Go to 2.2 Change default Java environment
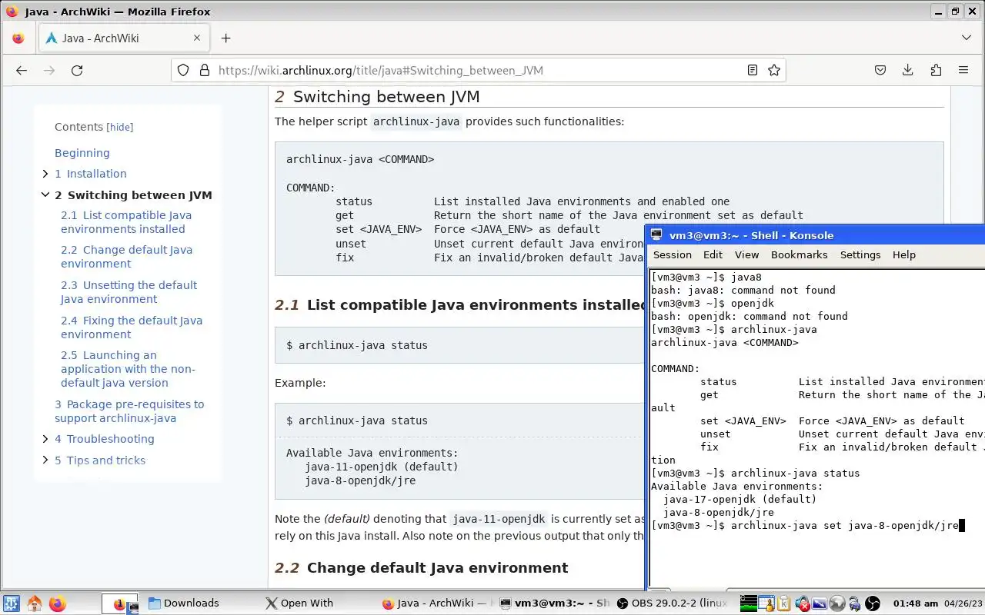This screenshot has width=985, height=615. click(127, 257)
